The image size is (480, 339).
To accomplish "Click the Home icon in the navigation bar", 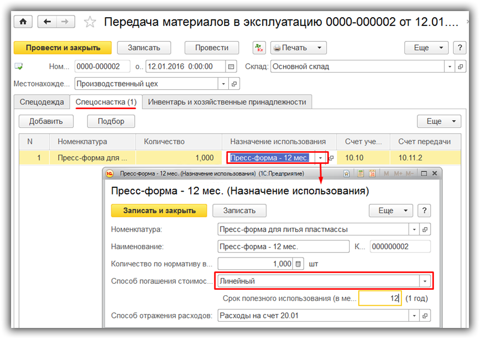I will [23, 22].
